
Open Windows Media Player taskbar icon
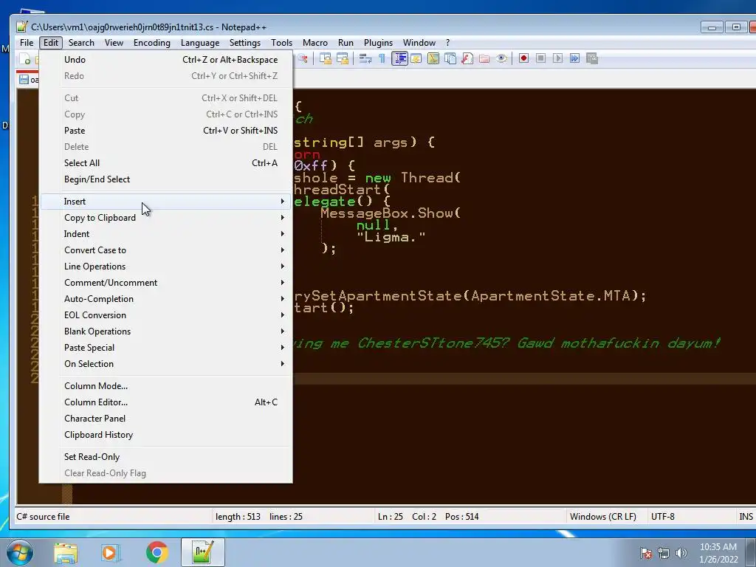pyautogui.click(x=111, y=553)
